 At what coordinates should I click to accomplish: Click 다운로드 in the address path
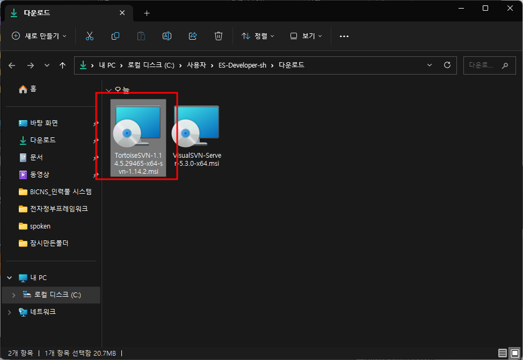291,65
